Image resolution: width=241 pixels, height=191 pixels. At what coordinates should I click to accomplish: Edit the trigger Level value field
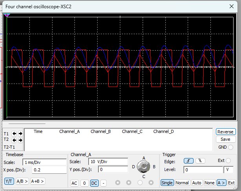[203, 169]
